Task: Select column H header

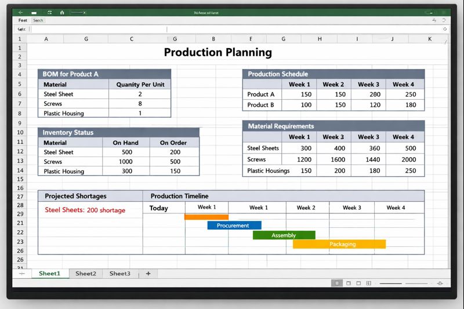Action: coord(320,39)
